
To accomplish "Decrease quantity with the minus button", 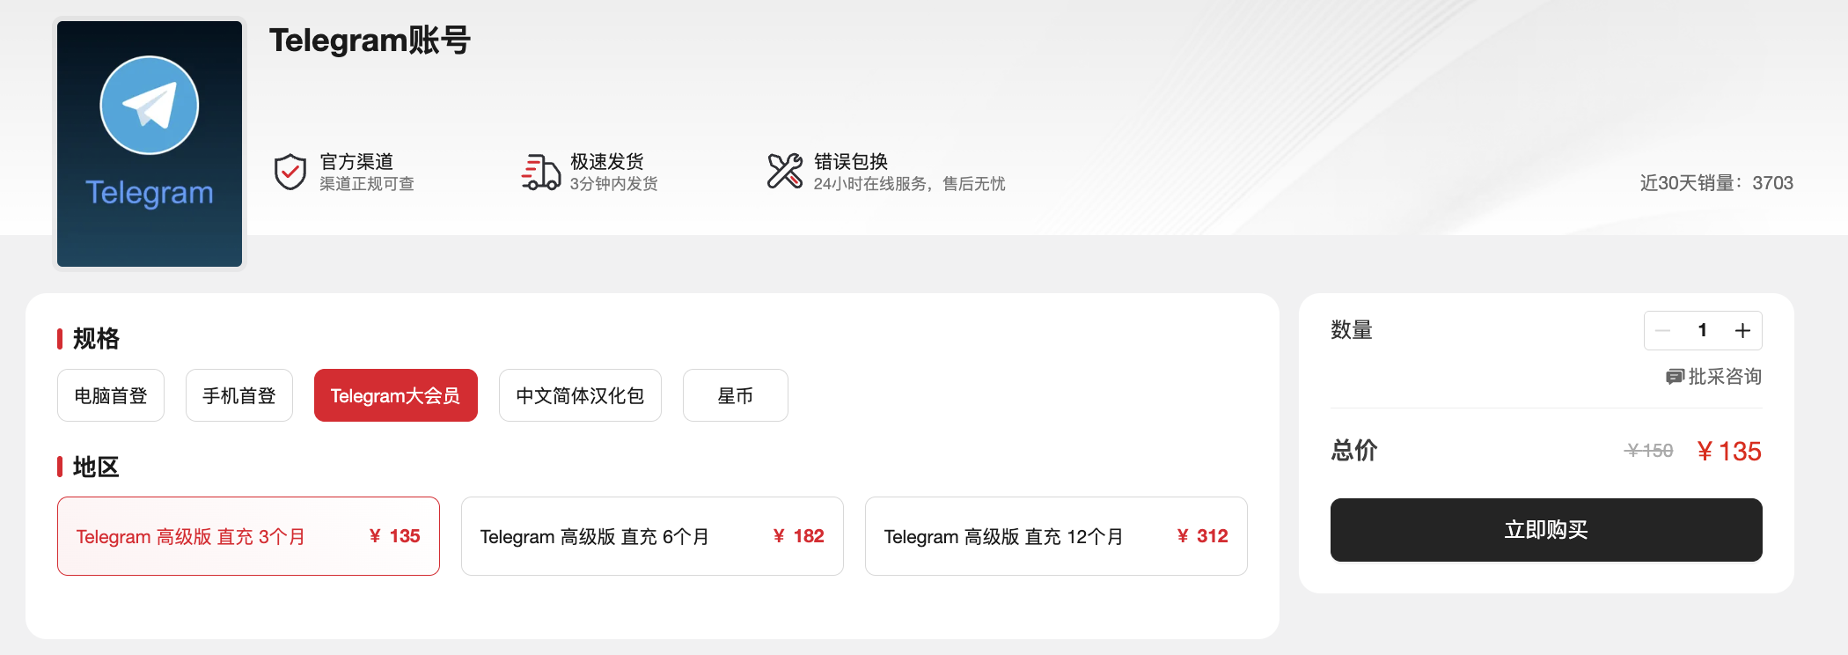I will click(1662, 331).
